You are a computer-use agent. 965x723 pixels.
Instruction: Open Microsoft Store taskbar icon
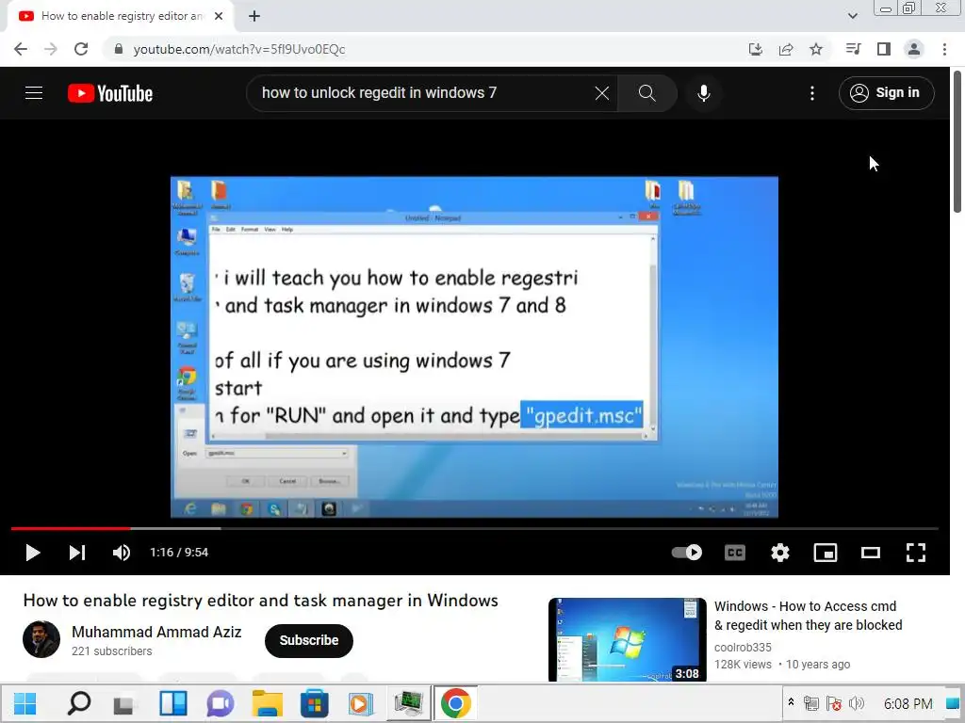pyautogui.click(x=314, y=703)
